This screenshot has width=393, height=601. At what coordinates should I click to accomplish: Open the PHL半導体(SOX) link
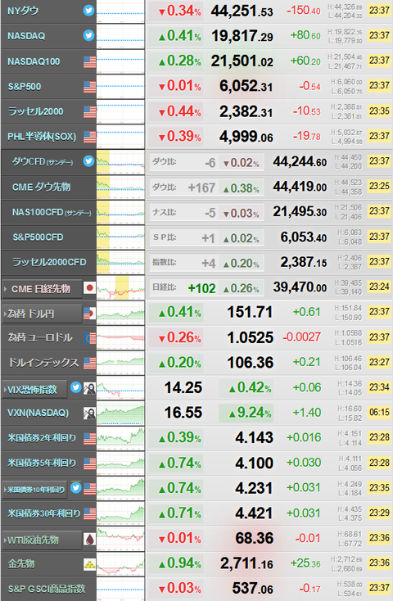[42, 137]
